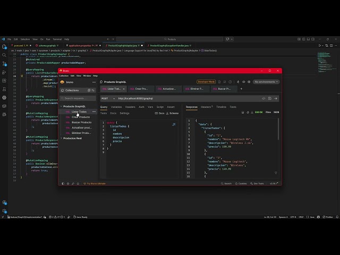Open Bruno Collection menu

point(64,75)
